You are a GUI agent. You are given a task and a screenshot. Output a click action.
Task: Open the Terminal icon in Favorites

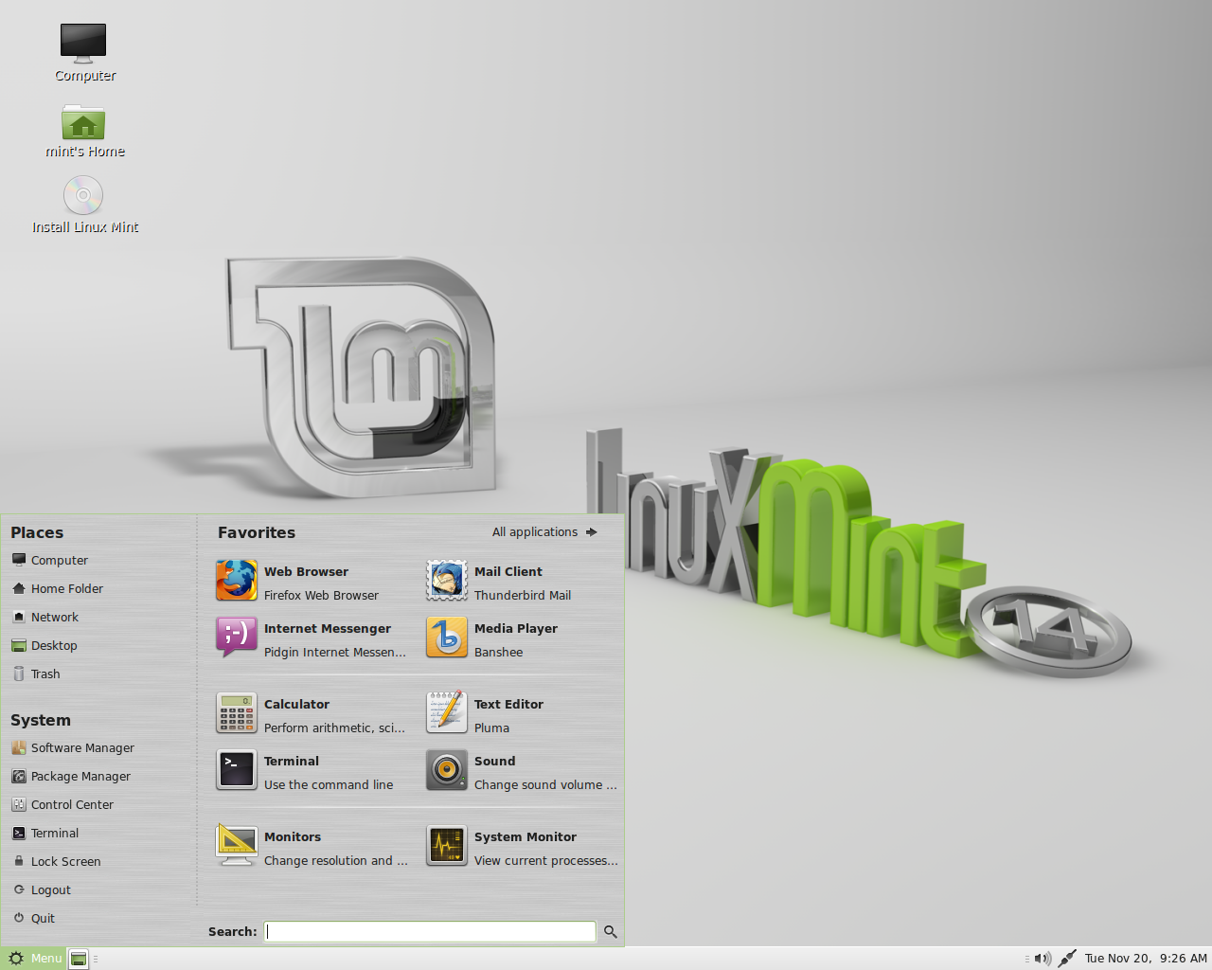(x=237, y=770)
